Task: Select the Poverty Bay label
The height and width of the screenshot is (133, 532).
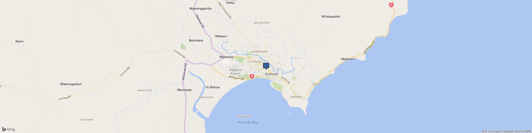Action: pos(248,123)
